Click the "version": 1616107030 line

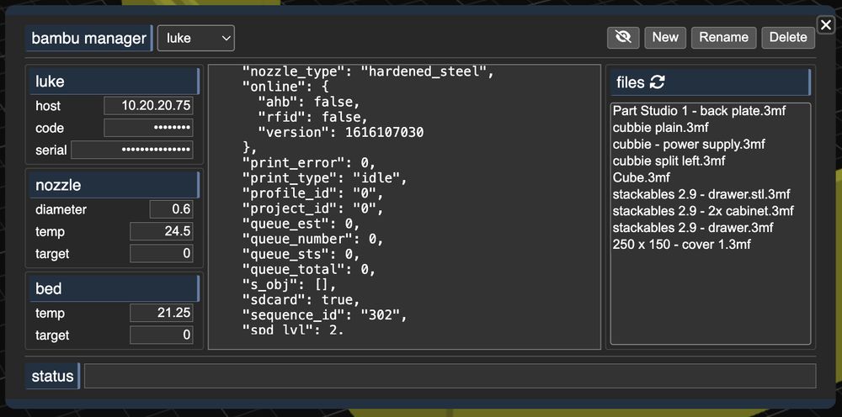[x=341, y=132]
